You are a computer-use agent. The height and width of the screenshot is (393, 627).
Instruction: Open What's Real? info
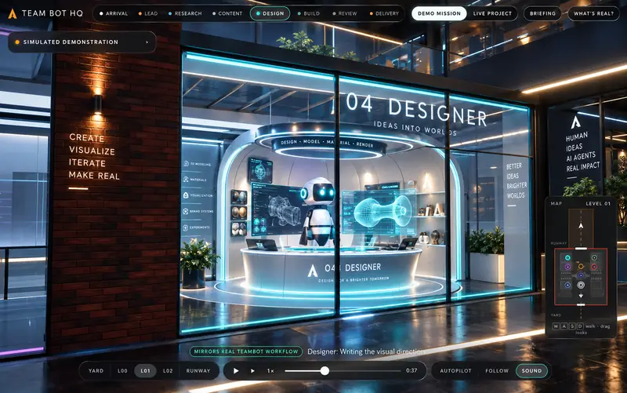pyautogui.click(x=593, y=13)
